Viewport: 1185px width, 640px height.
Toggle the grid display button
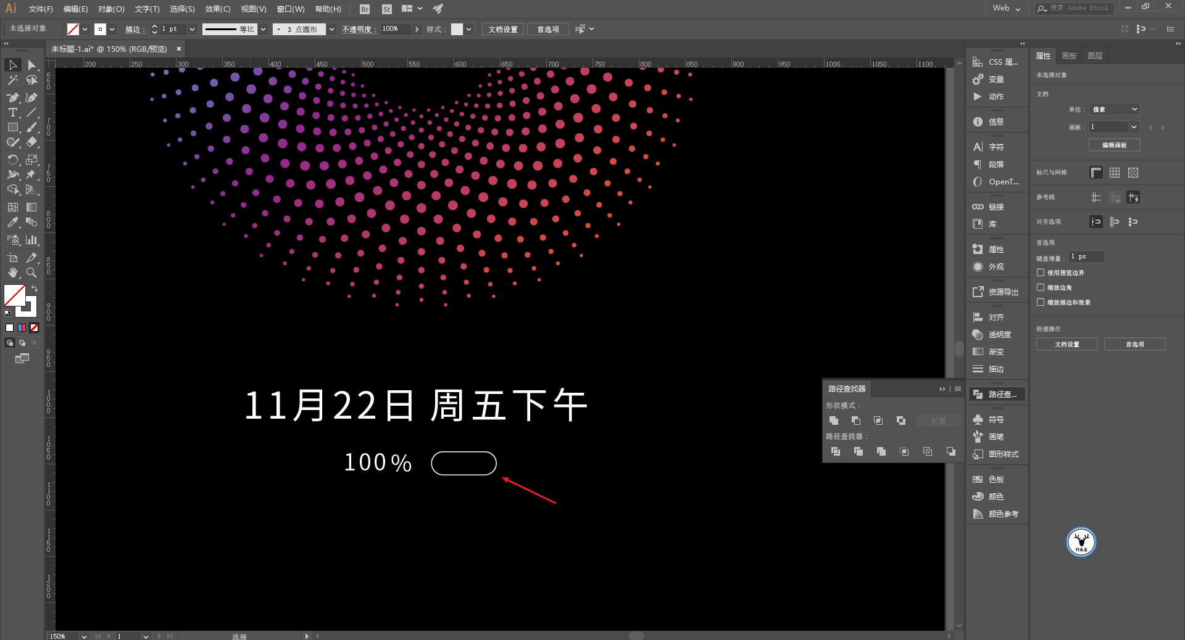click(x=1115, y=173)
